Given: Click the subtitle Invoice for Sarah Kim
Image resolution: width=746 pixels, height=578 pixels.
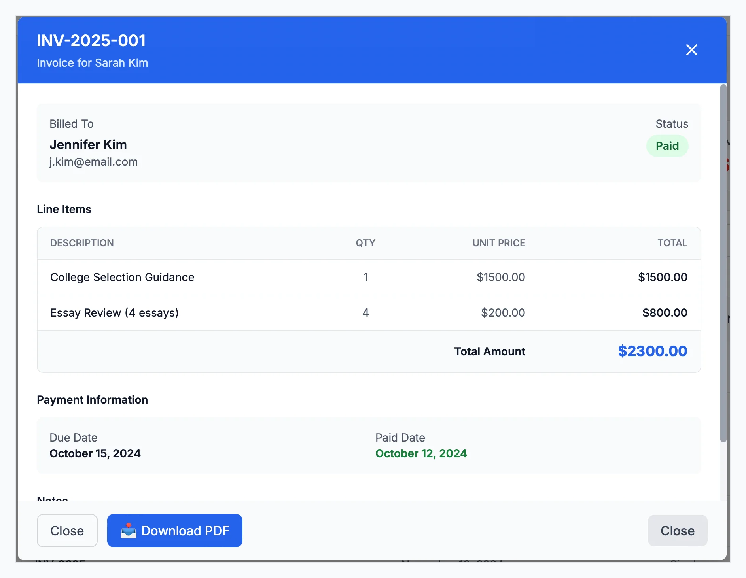Looking at the screenshot, I should pyautogui.click(x=92, y=62).
